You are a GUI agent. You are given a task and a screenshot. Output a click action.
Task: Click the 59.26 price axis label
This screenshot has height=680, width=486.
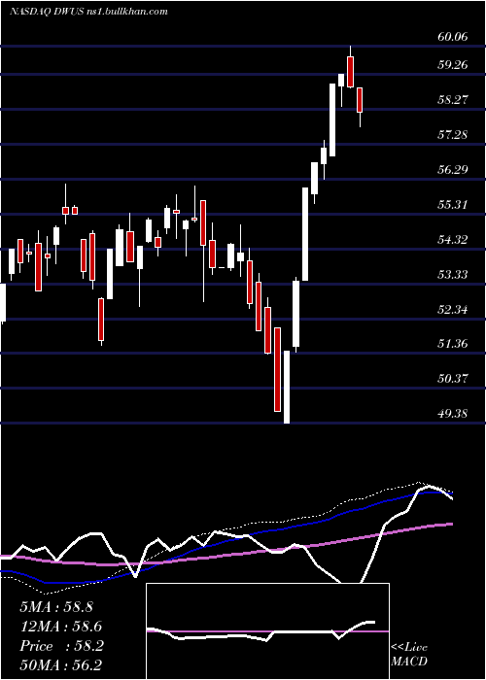453,65
